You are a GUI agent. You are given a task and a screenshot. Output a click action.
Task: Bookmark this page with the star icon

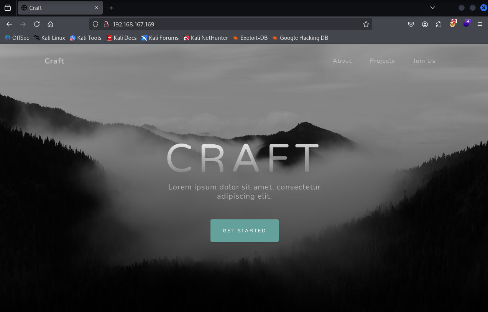coord(366,24)
